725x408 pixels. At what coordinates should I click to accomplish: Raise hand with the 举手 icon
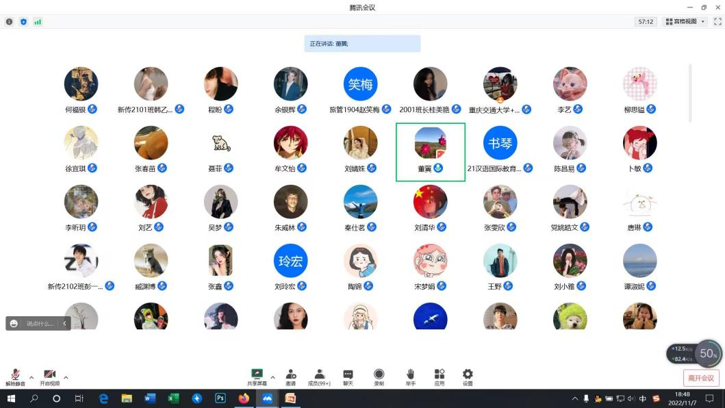click(x=411, y=375)
